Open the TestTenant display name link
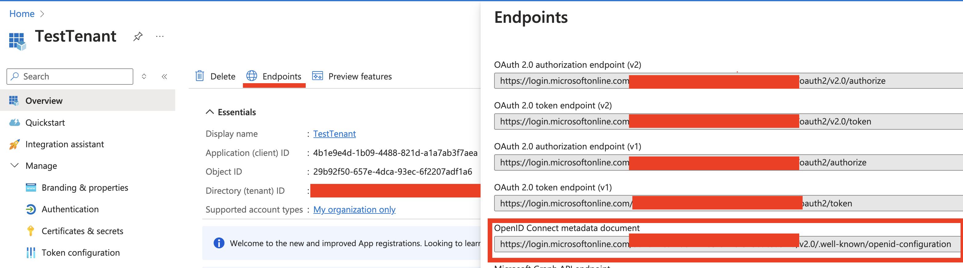 click(x=334, y=134)
